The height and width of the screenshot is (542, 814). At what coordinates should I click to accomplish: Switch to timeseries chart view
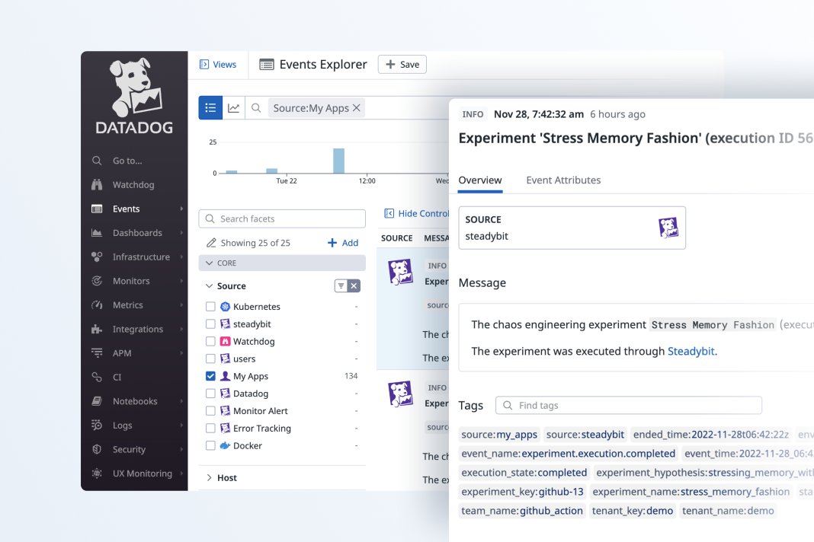(234, 108)
